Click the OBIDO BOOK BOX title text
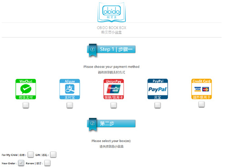Image resolution: width=227 pixels, height=167 pixels. (x=112, y=28)
